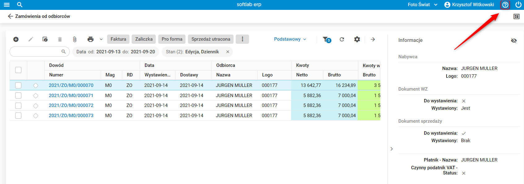Open table settings gear icon
The height and width of the screenshot is (184, 524).
coord(357,39)
